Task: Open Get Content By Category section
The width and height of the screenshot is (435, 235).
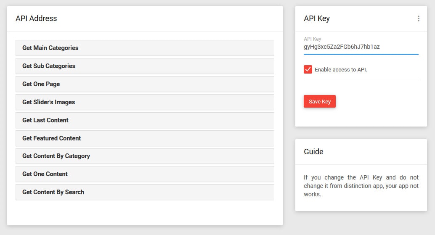Action: (145, 156)
